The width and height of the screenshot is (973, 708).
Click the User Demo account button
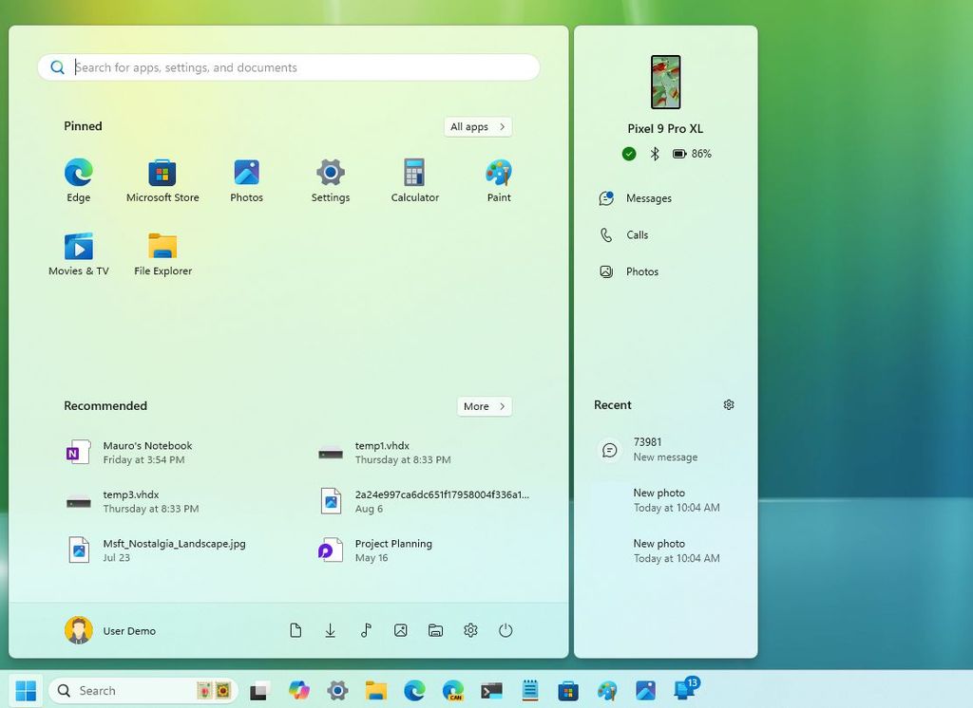[110, 629]
